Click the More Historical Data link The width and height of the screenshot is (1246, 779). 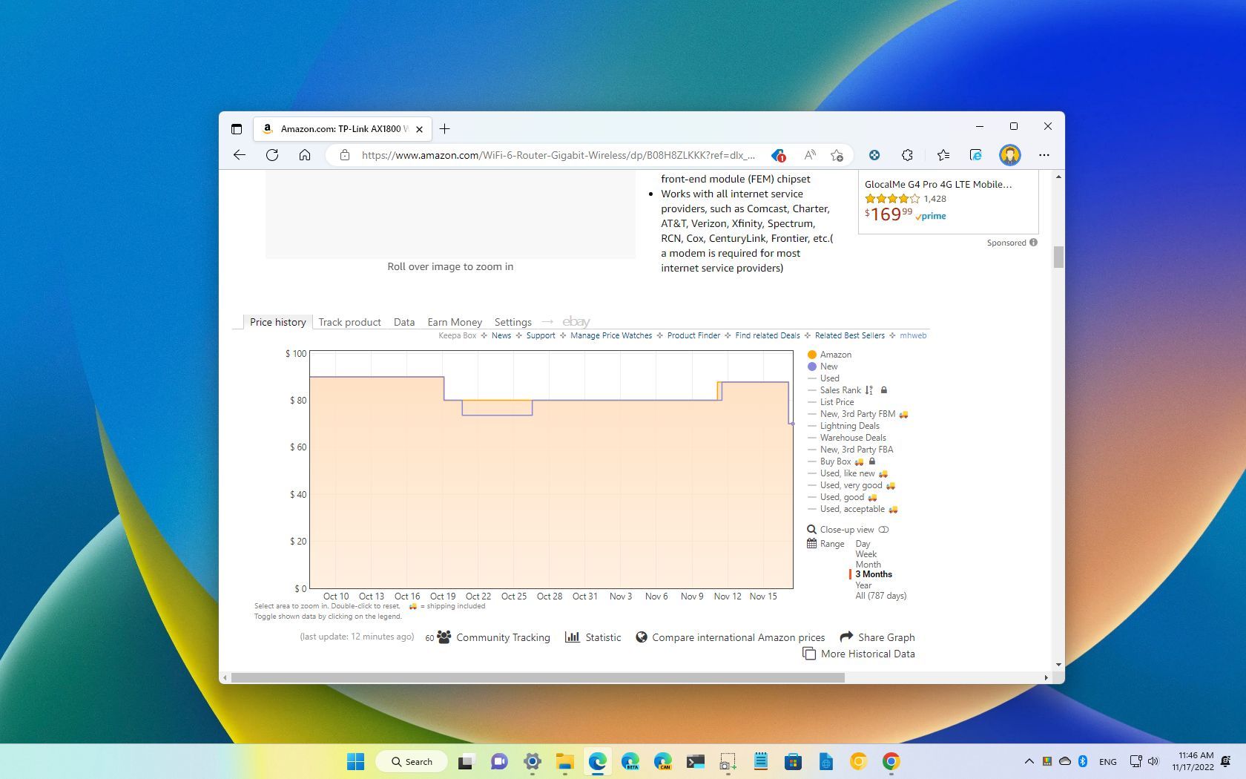tap(866, 654)
